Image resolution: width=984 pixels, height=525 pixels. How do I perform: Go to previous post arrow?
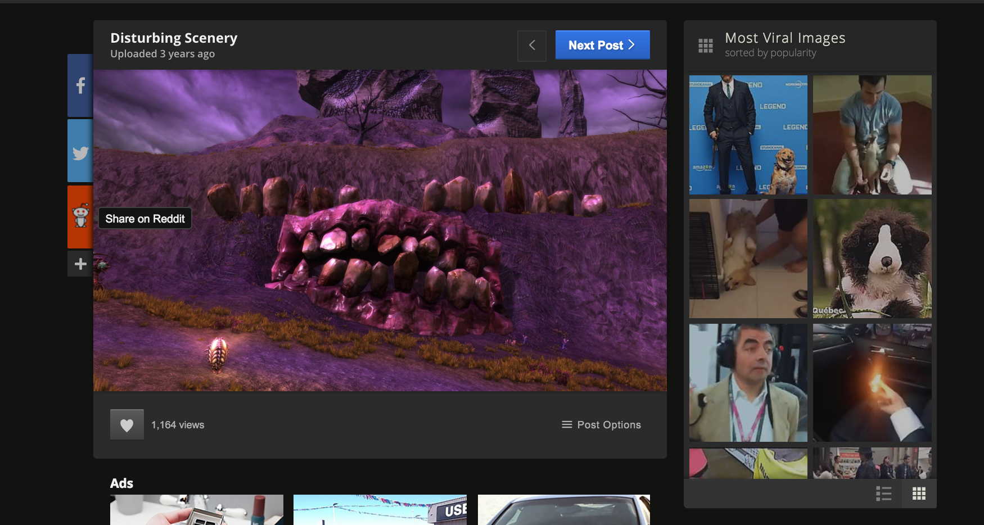point(532,46)
